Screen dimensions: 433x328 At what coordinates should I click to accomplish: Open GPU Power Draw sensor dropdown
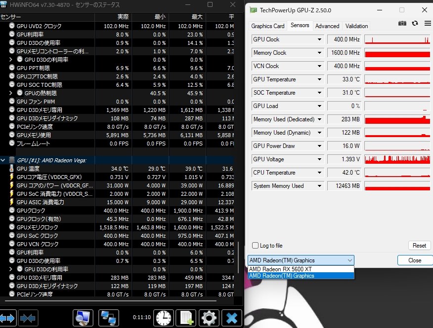coord(319,146)
